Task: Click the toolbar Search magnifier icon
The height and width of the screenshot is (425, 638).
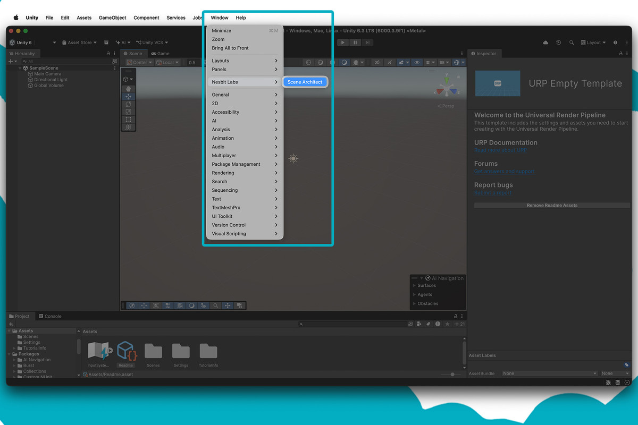Action: pyautogui.click(x=572, y=42)
